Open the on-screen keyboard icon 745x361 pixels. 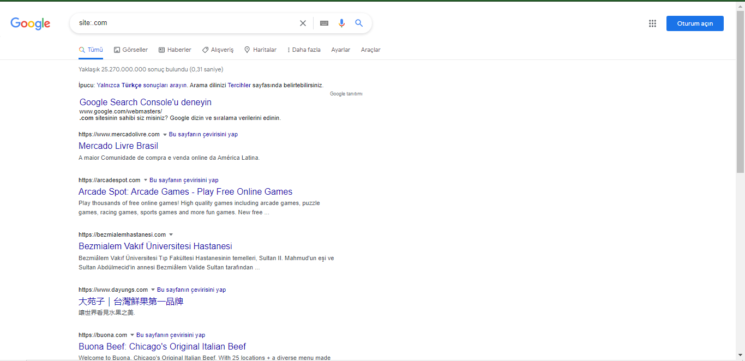coord(324,23)
